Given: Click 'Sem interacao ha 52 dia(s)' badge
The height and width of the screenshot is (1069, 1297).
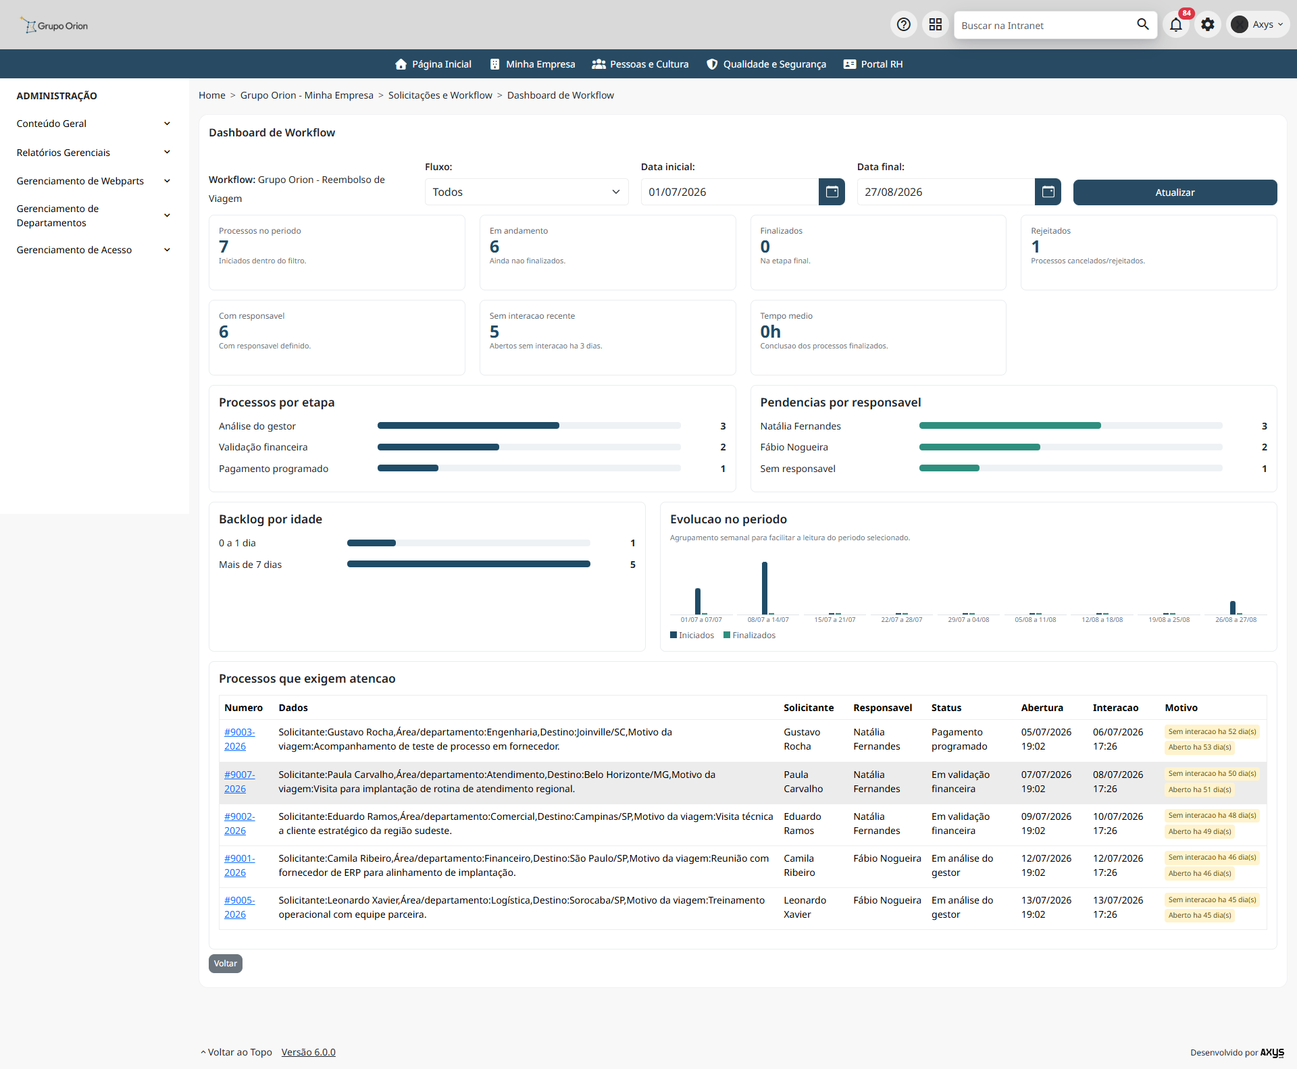Looking at the screenshot, I should pos(1212,731).
